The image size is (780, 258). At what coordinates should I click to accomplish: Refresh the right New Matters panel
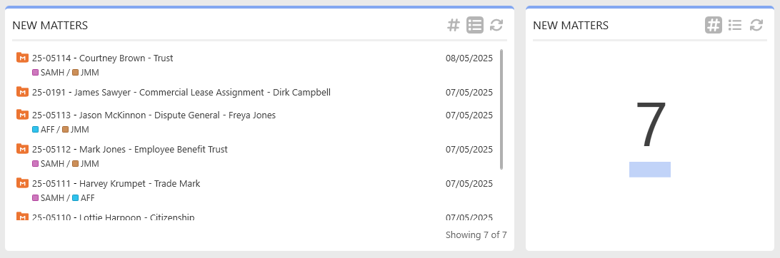[x=756, y=25]
